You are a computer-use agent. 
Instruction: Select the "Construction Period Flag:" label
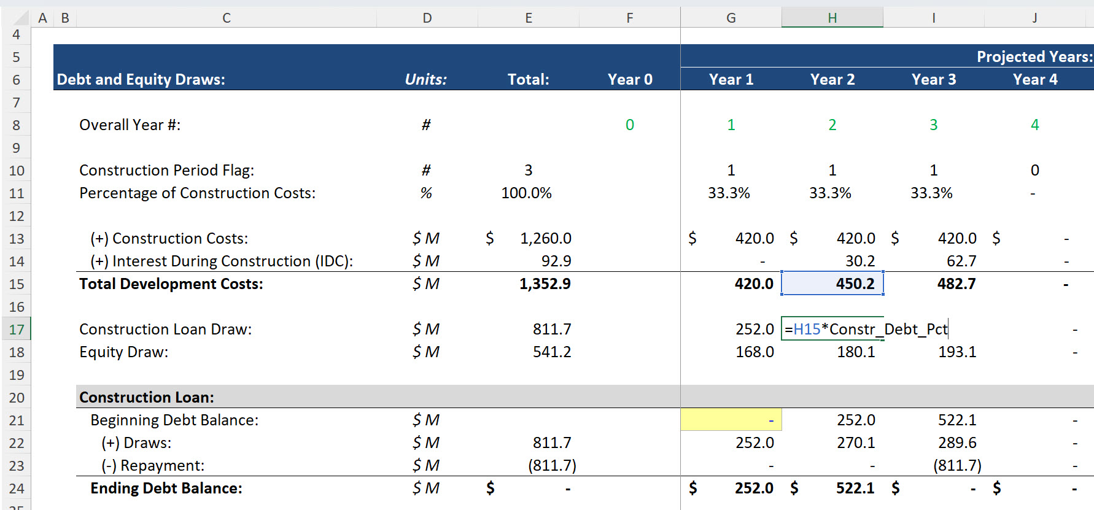point(166,171)
